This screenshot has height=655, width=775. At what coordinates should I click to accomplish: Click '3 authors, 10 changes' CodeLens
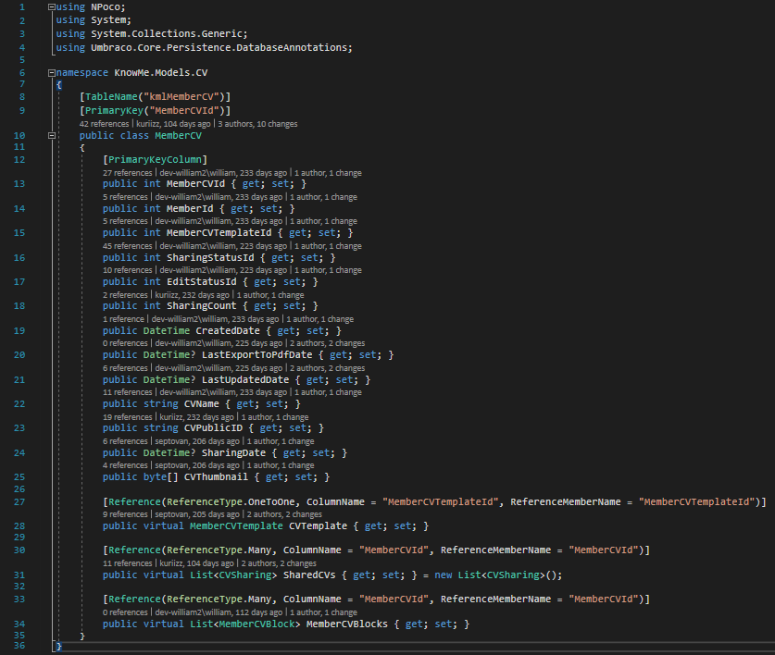point(257,124)
